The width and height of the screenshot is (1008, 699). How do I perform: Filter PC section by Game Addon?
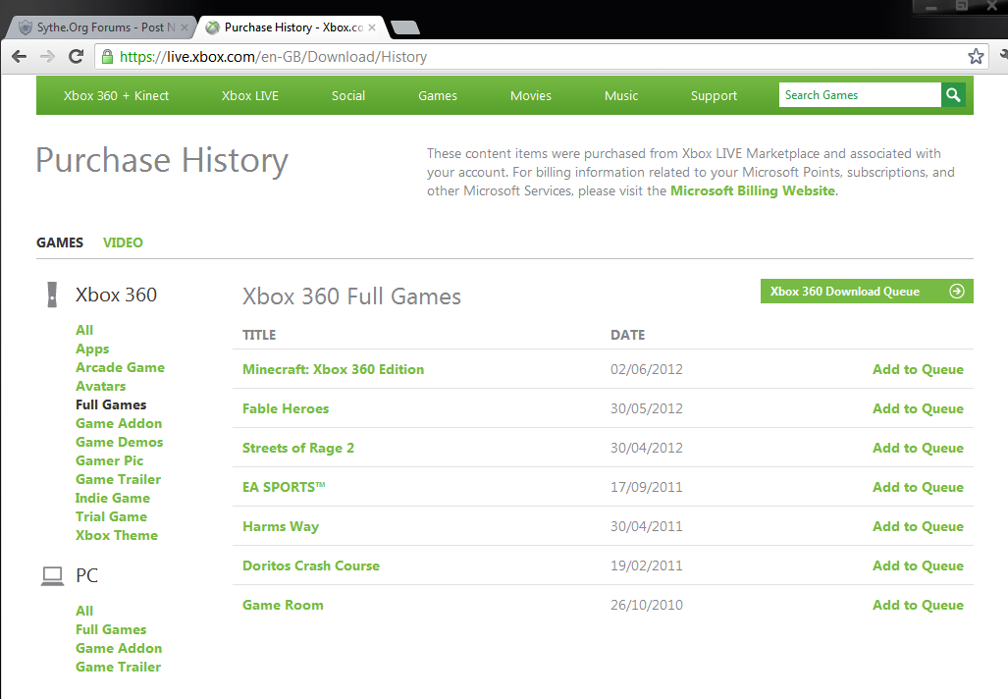pos(119,648)
